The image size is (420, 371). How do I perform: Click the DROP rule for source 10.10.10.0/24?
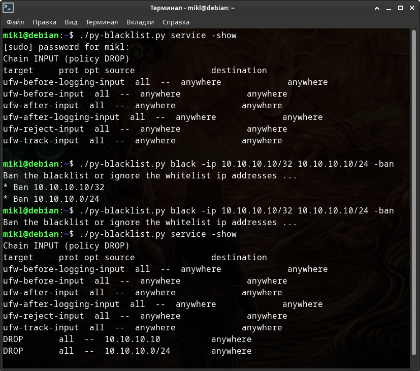click(127, 351)
